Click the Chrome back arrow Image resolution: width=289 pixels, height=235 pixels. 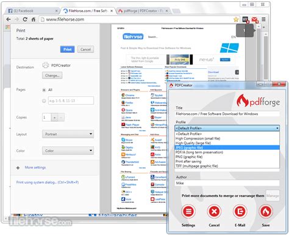9,19
